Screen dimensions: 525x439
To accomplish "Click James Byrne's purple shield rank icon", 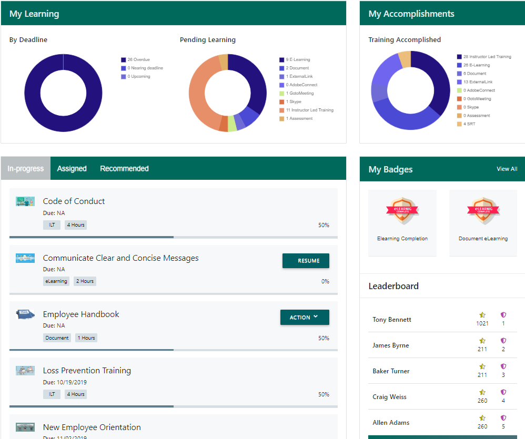I will click(x=503, y=341).
